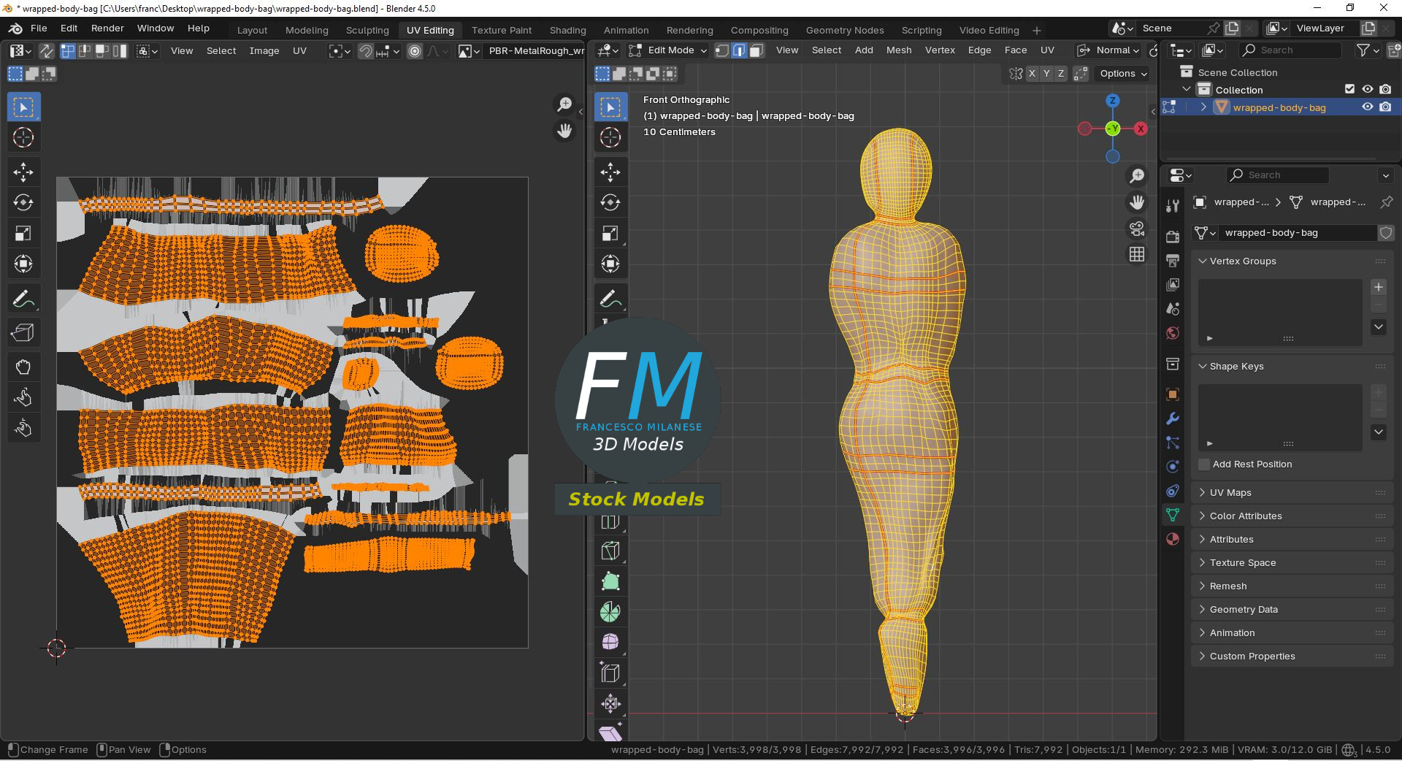Choose the Rotate tool in 3D viewport
1402x761 pixels.
[610, 203]
